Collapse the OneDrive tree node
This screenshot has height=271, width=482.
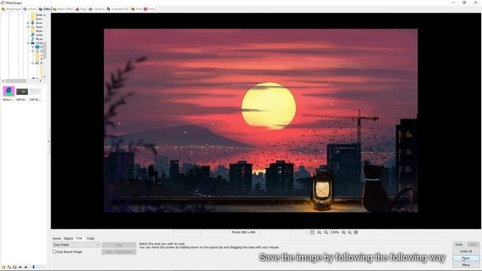(28, 43)
